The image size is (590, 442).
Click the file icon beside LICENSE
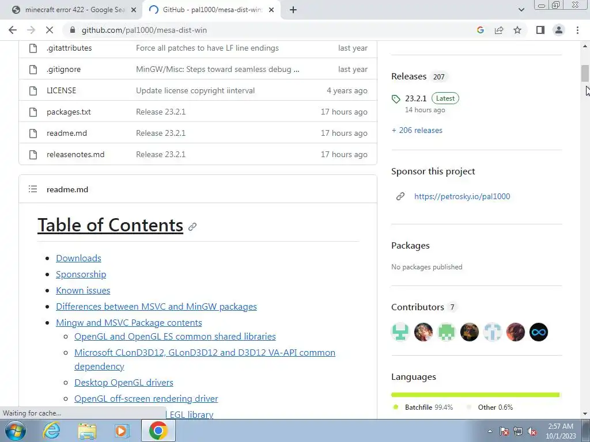click(33, 90)
